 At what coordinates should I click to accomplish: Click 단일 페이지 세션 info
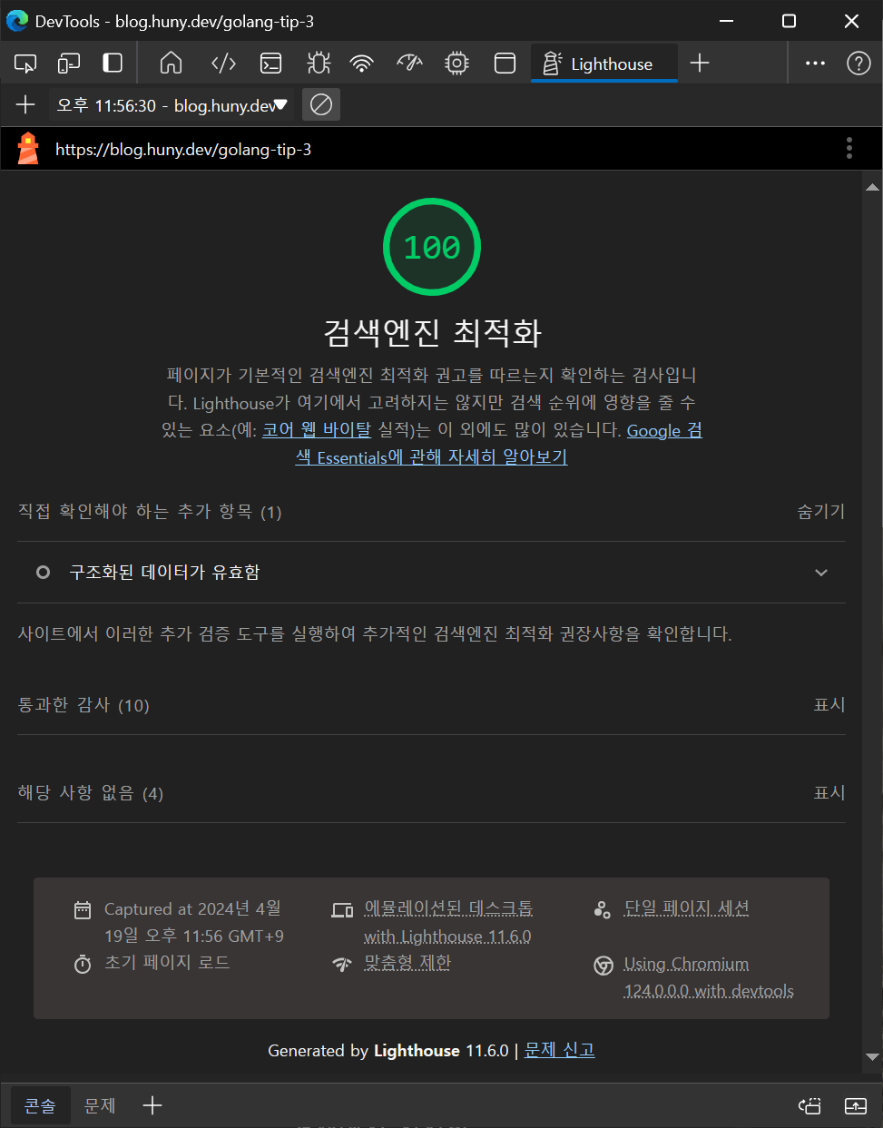coord(686,908)
